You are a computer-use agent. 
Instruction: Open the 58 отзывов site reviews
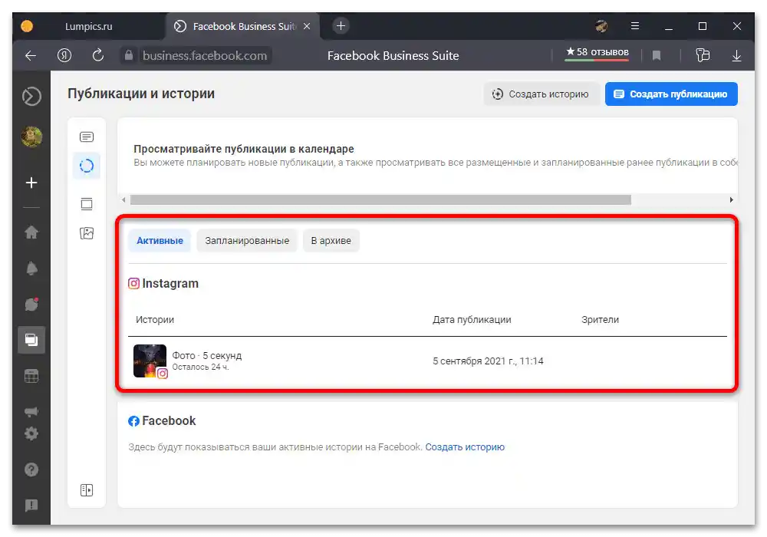coord(597,52)
